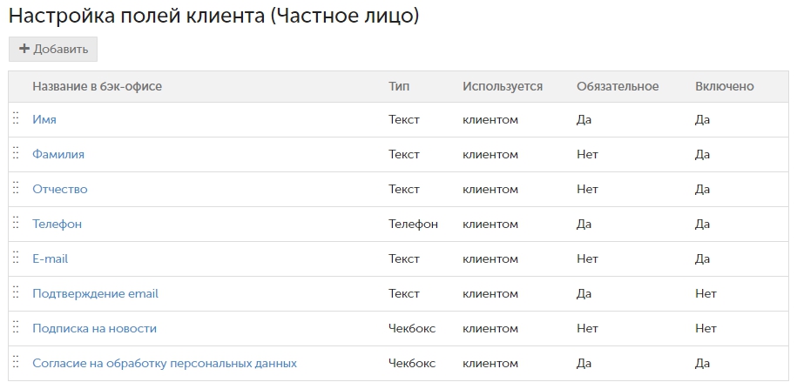Screen dimensions: 797x389
Task: Open Согласие на обработку персональных данных link
Action: pos(165,364)
